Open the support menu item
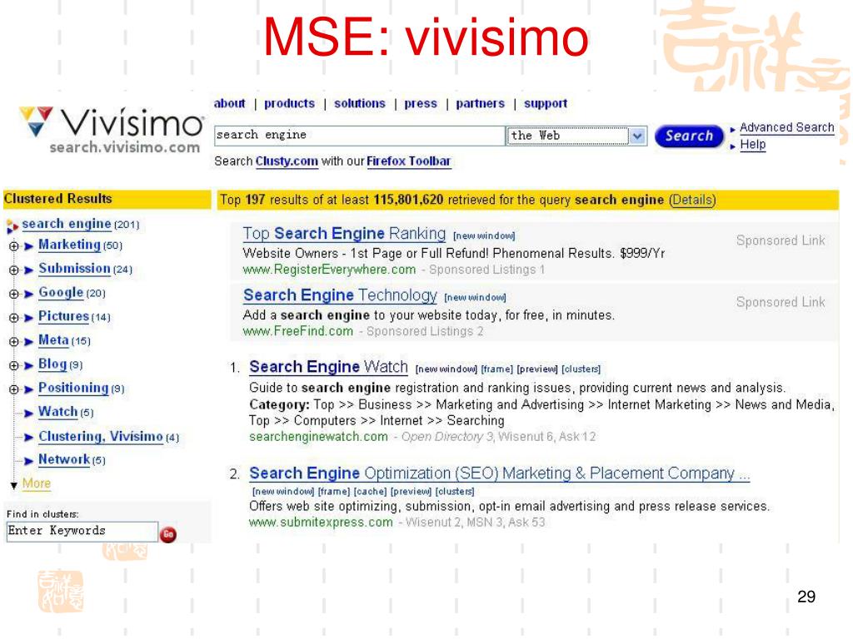The height and width of the screenshot is (639, 853). point(546,103)
